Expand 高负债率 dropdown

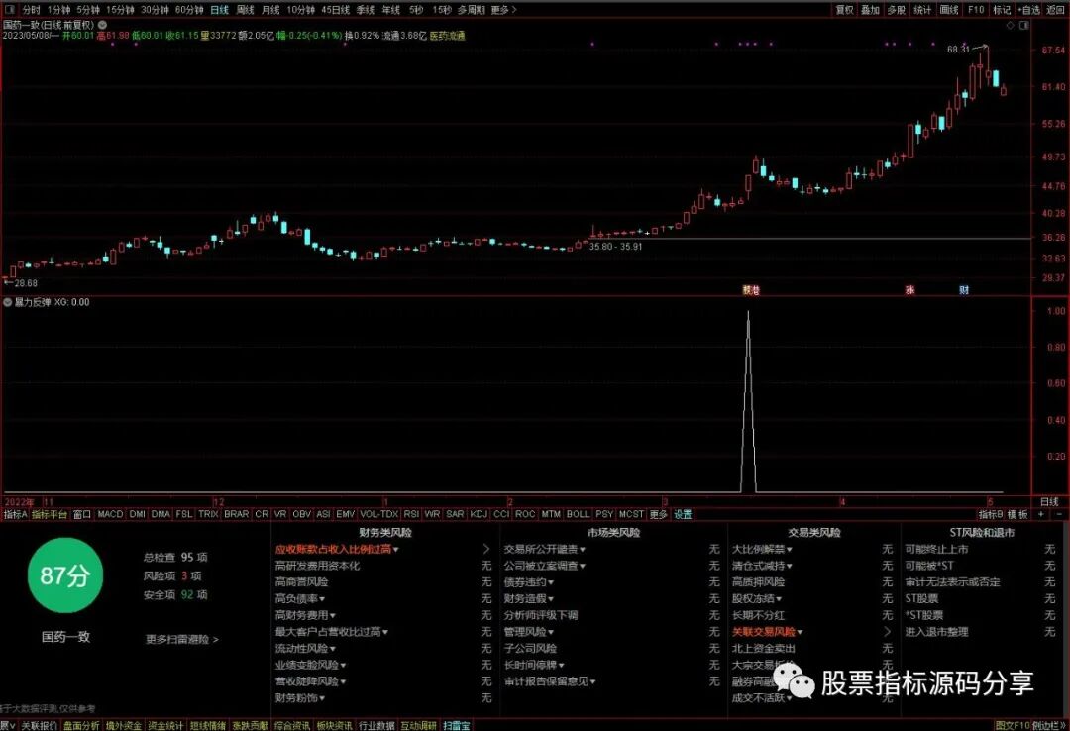pos(300,598)
